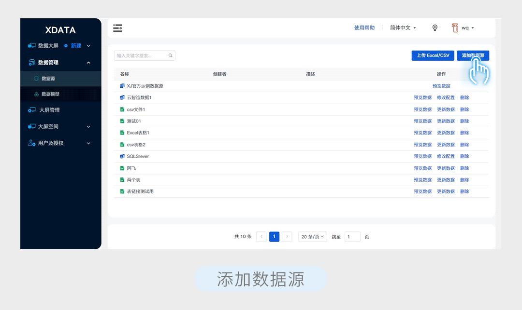Click the 数据管理 database icon in sidebar
This screenshot has height=310, width=522.
point(31,62)
